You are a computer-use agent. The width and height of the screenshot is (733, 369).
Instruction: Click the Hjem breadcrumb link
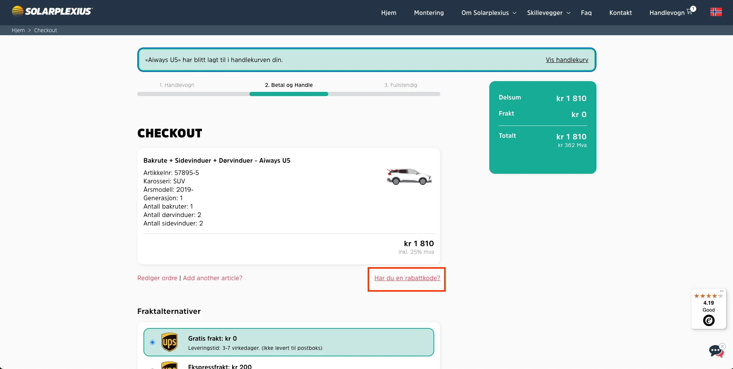(x=18, y=30)
